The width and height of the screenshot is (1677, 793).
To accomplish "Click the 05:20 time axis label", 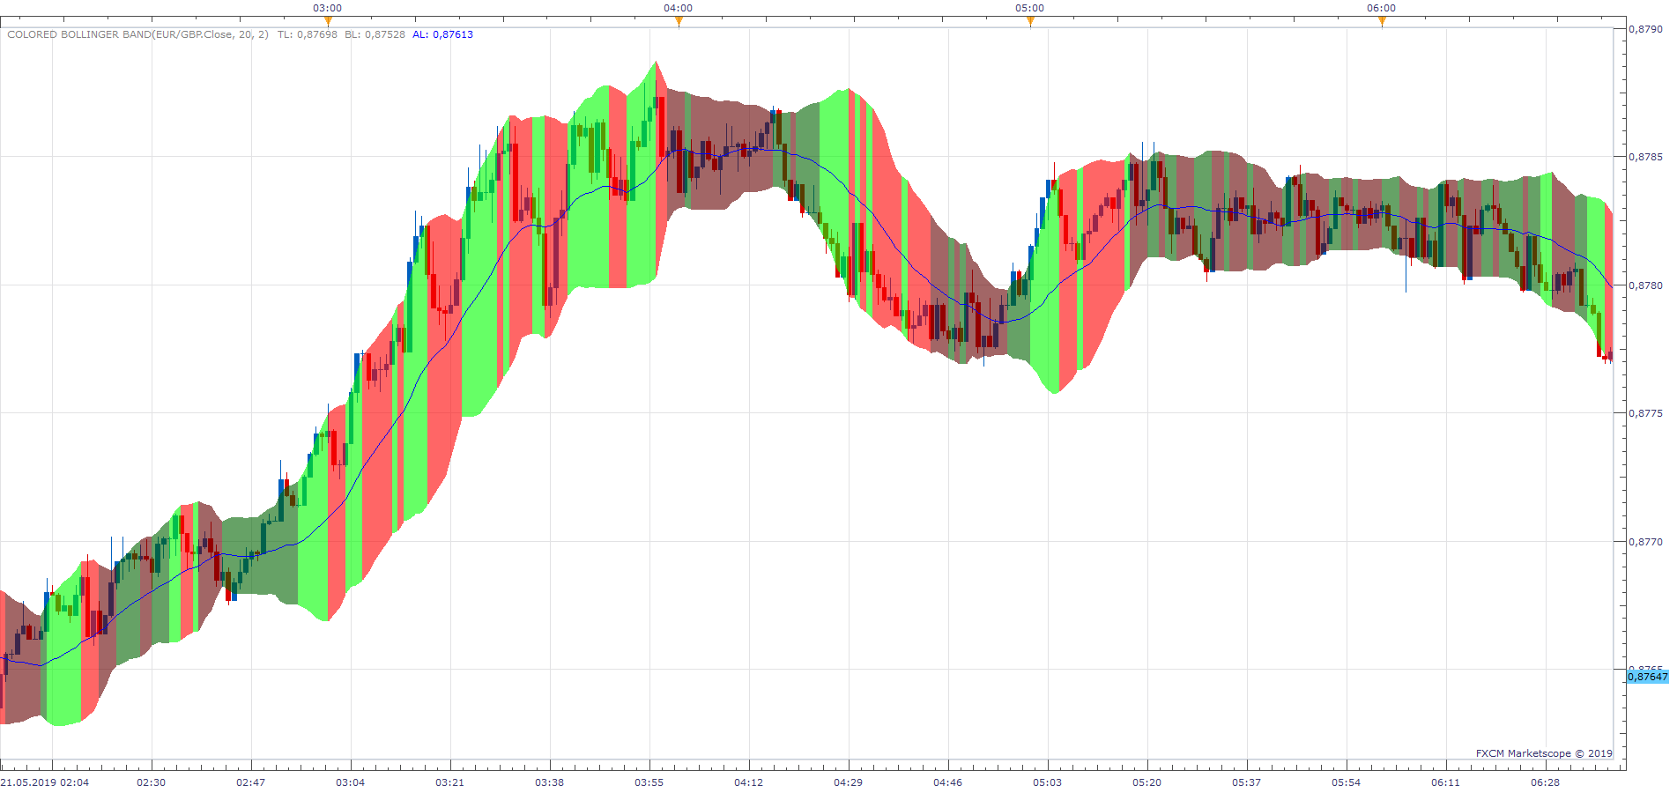I will 1147,782.
